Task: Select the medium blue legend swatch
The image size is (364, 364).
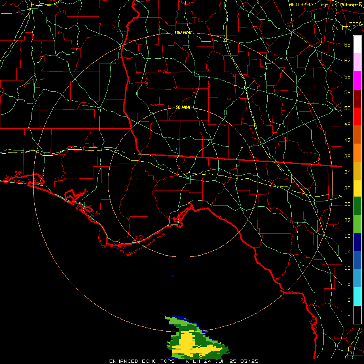Action: click(357, 260)
